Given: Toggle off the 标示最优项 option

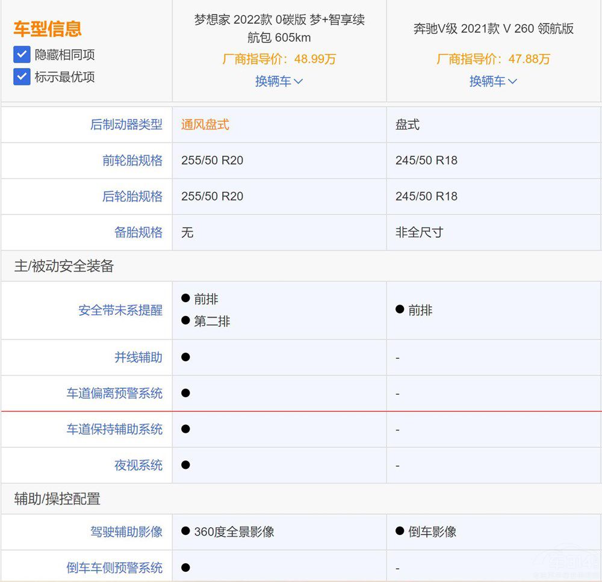Looking at the screenshot, I should coord(22,76).
